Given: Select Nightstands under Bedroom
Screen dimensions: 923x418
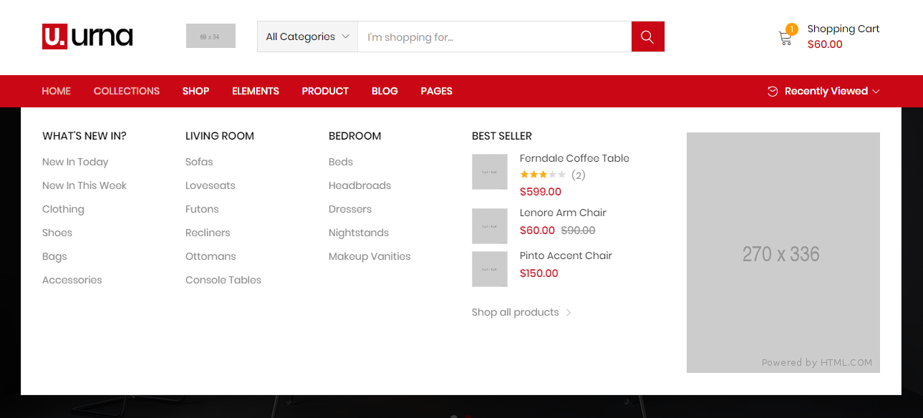Looking at the screenshot, I should [359, 233].
